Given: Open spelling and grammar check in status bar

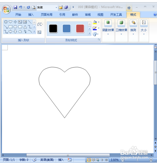Looking at the screenshot, I should pyautogui.click(x=35, y=160).
